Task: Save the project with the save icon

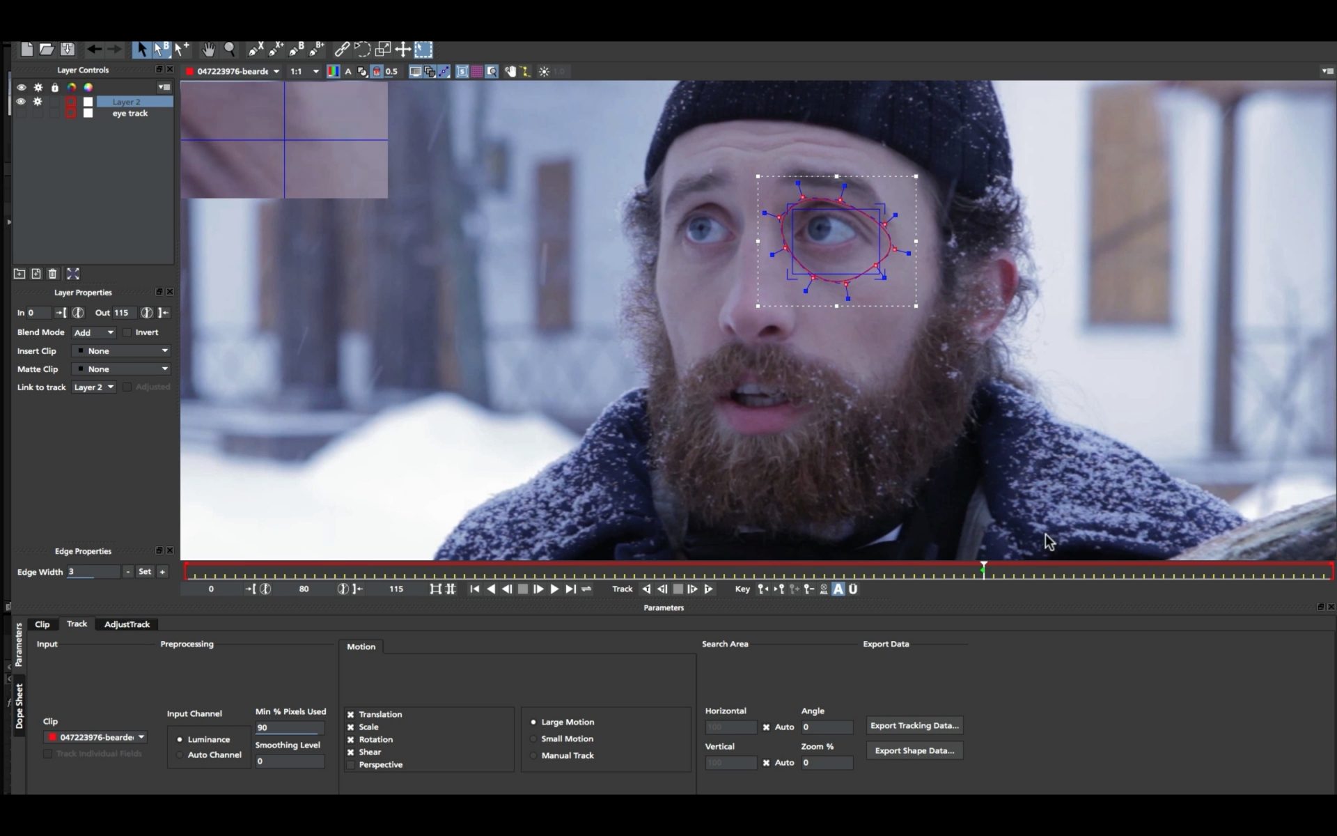Action: [x=68, y=49]
